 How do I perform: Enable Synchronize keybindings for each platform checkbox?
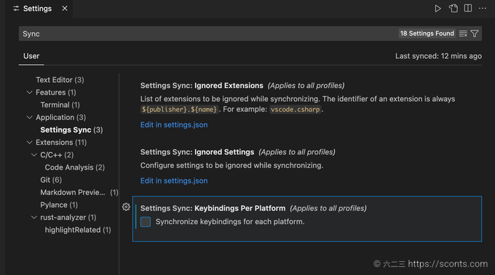pyautogui.click(x=146, y=222)
